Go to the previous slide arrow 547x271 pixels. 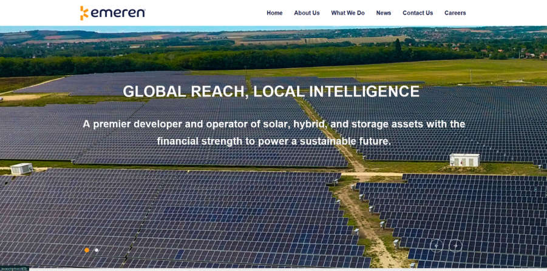click(x=436, y=246)
